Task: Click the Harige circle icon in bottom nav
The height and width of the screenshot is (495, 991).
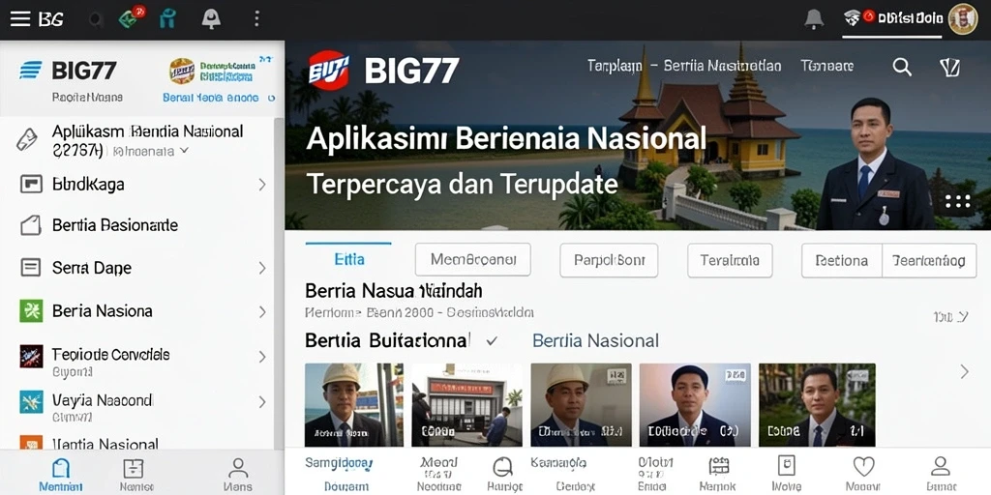Action: tap(502, 467)
